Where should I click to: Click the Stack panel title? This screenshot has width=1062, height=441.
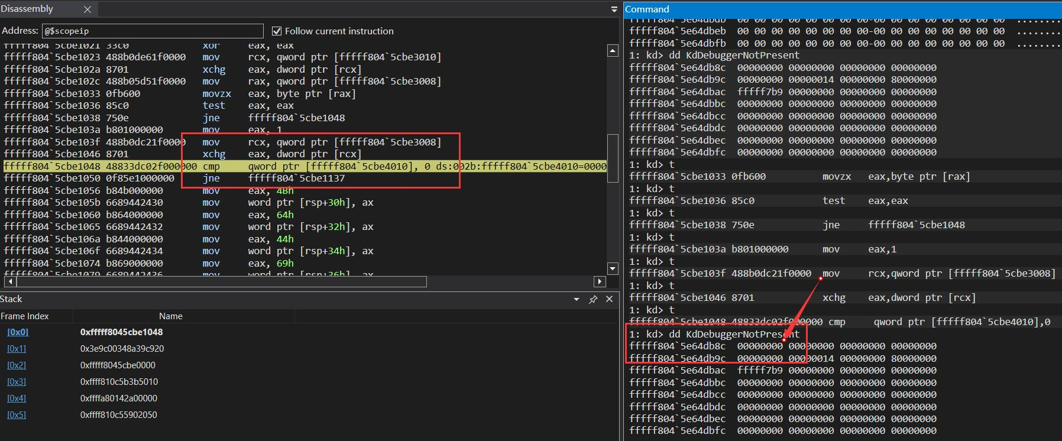click(x=11, y=299)
